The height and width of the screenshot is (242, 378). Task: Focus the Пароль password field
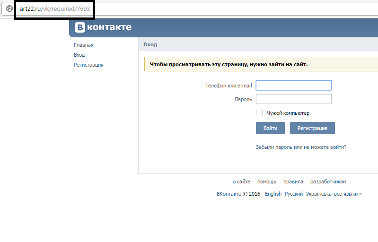[294, 99]
